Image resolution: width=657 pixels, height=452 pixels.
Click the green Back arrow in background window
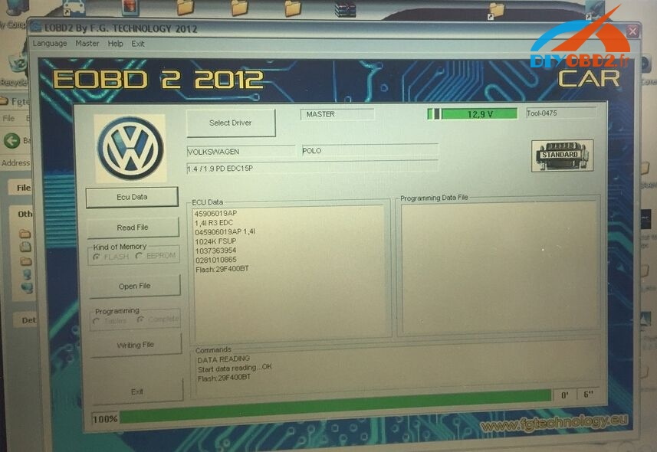11,140
